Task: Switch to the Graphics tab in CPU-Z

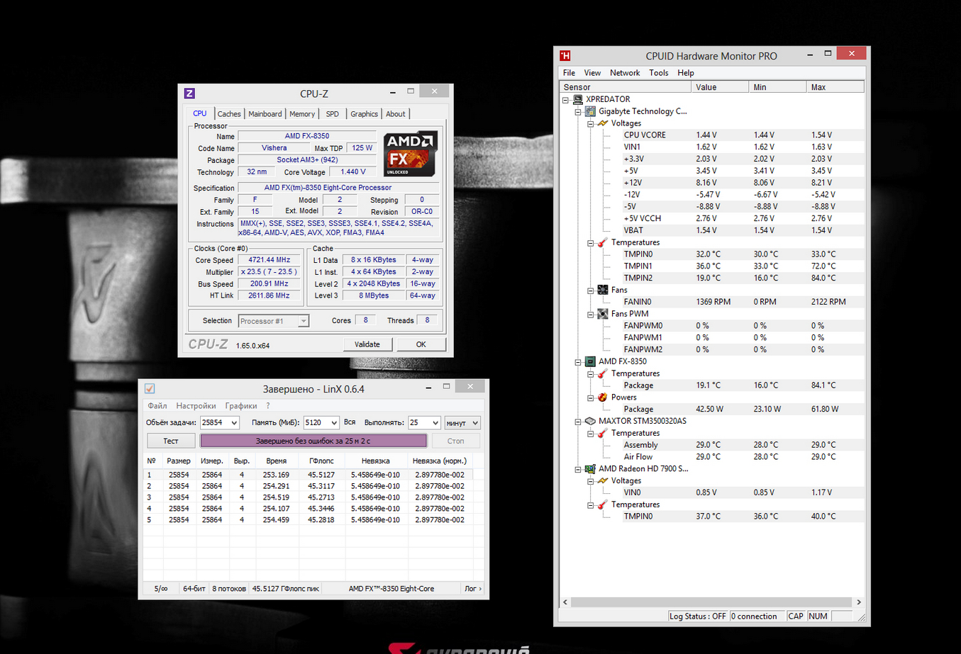Action: pyautogui.click(x=364, y=114)
